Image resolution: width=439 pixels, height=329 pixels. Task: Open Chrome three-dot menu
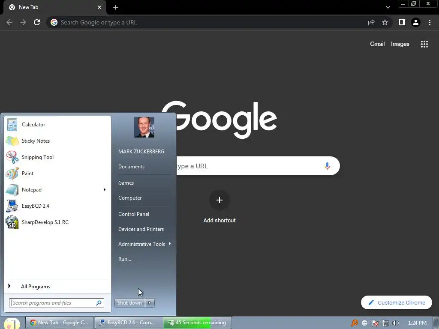[x=430, y=22]
